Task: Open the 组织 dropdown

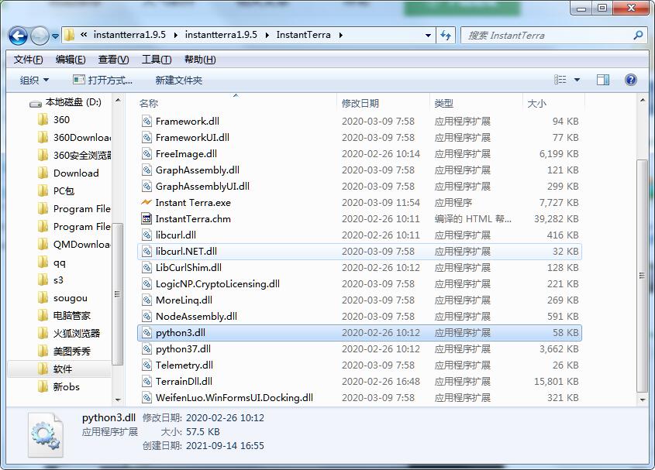Action: pos(34,81)
